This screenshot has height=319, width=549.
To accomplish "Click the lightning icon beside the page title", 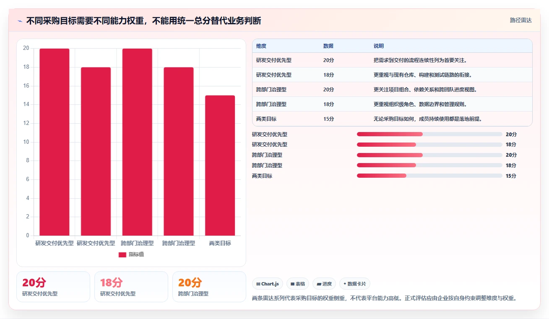I will click(x=20, y=21).
